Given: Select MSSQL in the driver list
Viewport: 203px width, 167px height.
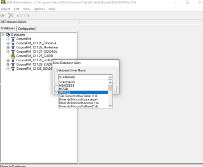Looking at the screenshot, I should tap(83, 89).
